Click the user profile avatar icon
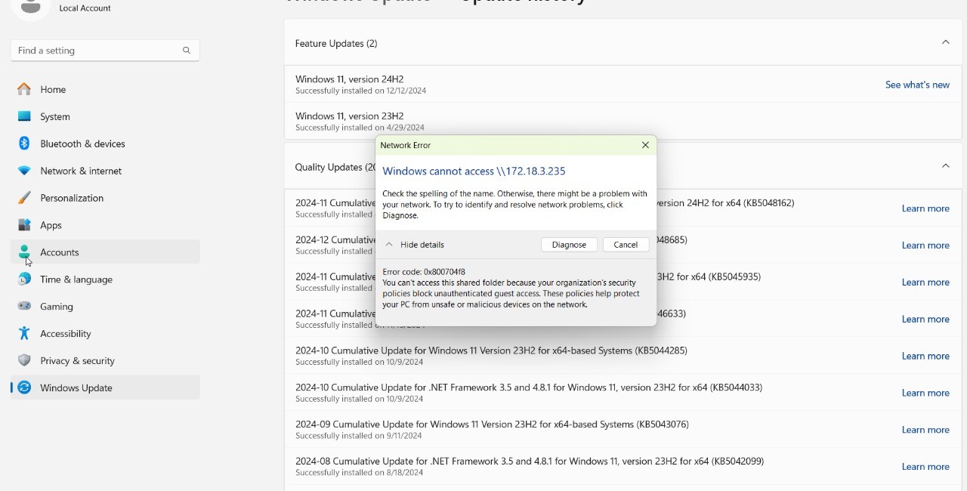967x491 pixels. 31,8
